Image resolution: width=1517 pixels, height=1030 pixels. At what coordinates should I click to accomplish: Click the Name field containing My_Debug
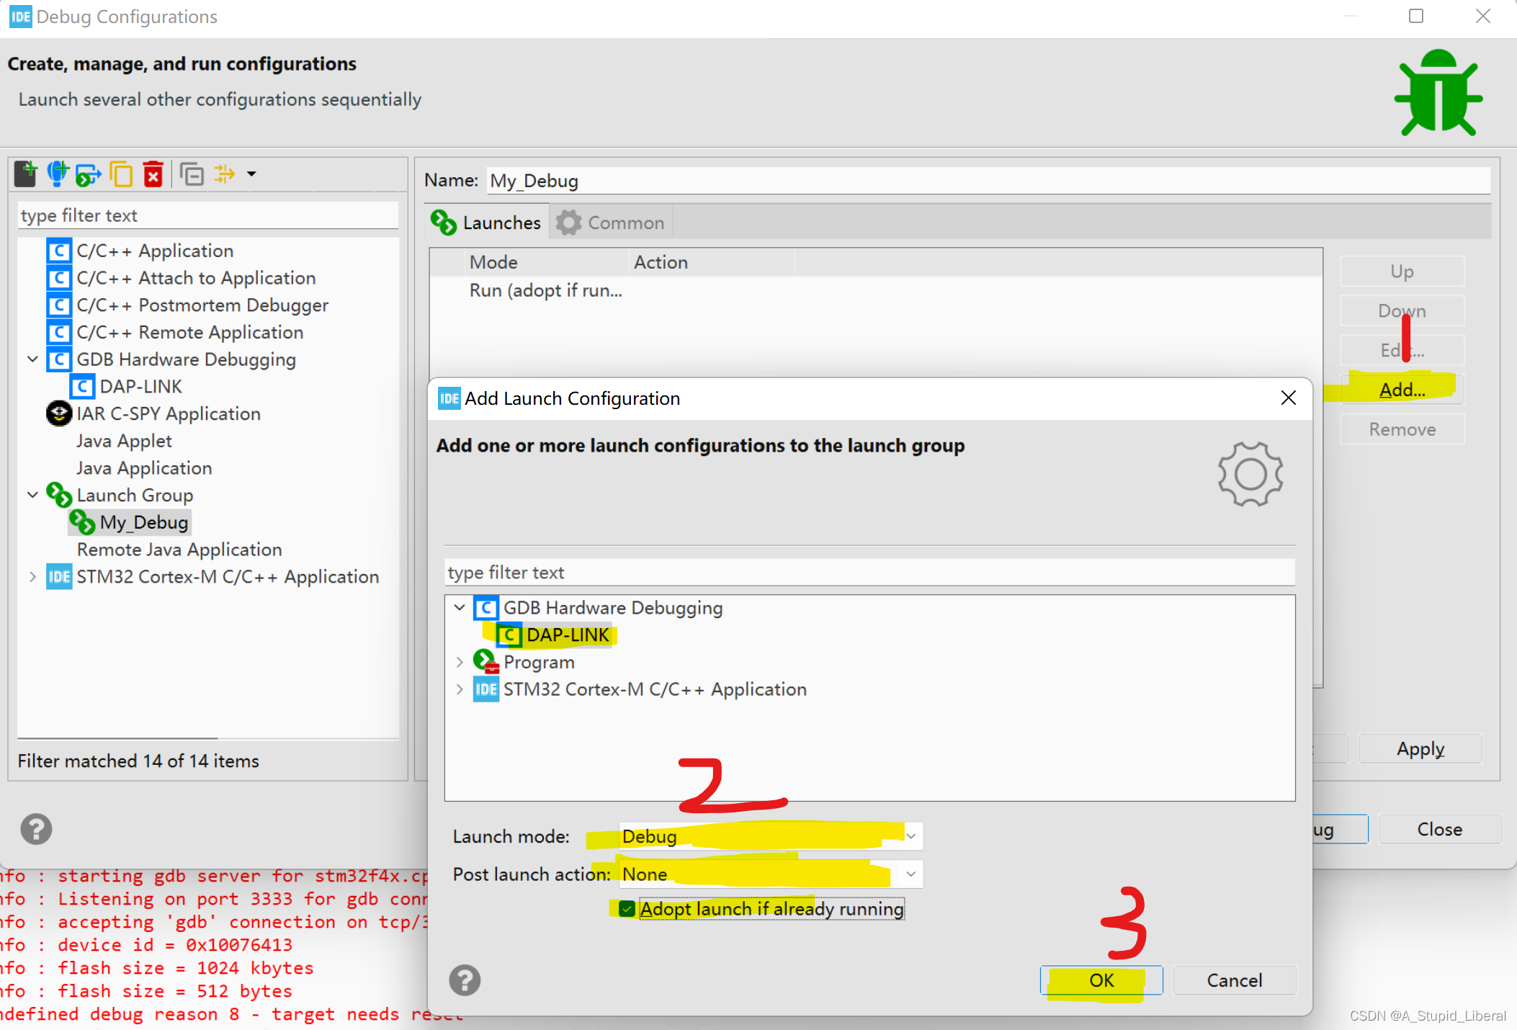point(988,181)
